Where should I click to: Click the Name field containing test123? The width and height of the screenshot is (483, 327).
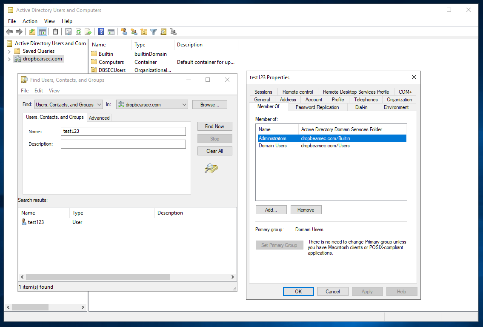pos(123,131)
